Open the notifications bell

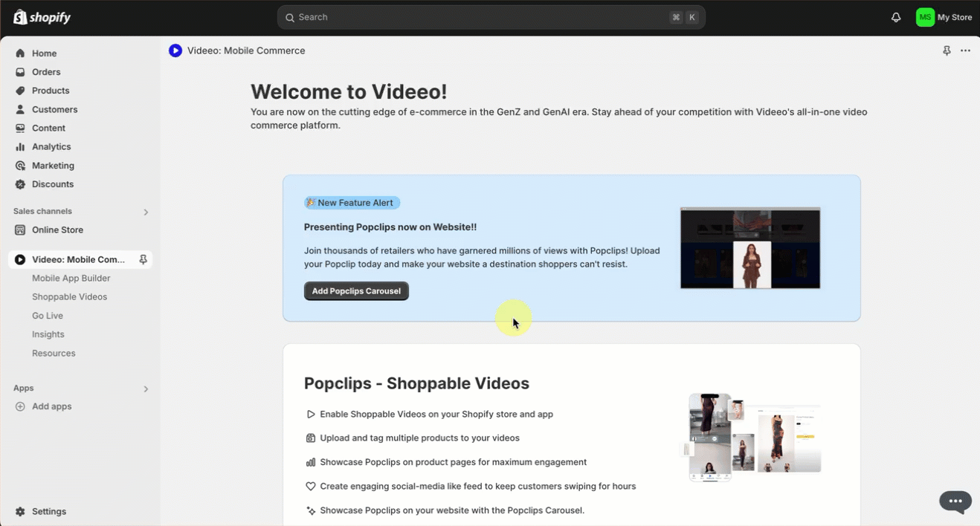896,17
